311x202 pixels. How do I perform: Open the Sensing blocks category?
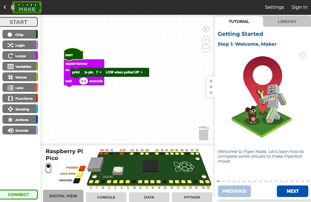tap(20, 109)
